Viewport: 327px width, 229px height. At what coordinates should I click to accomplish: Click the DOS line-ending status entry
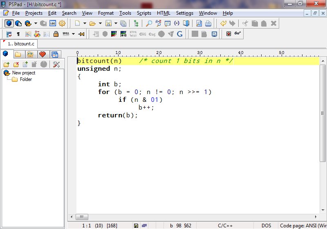(266, 225)
